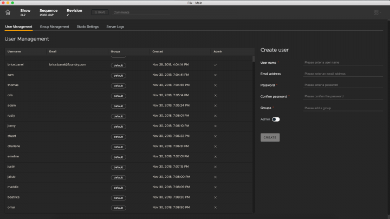Click the admin X icon for justin
The width and height of the screenshot is (390, 219).
tap(216, 167)
